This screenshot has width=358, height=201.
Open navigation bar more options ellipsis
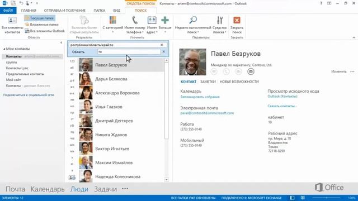(x=125, y=189)
